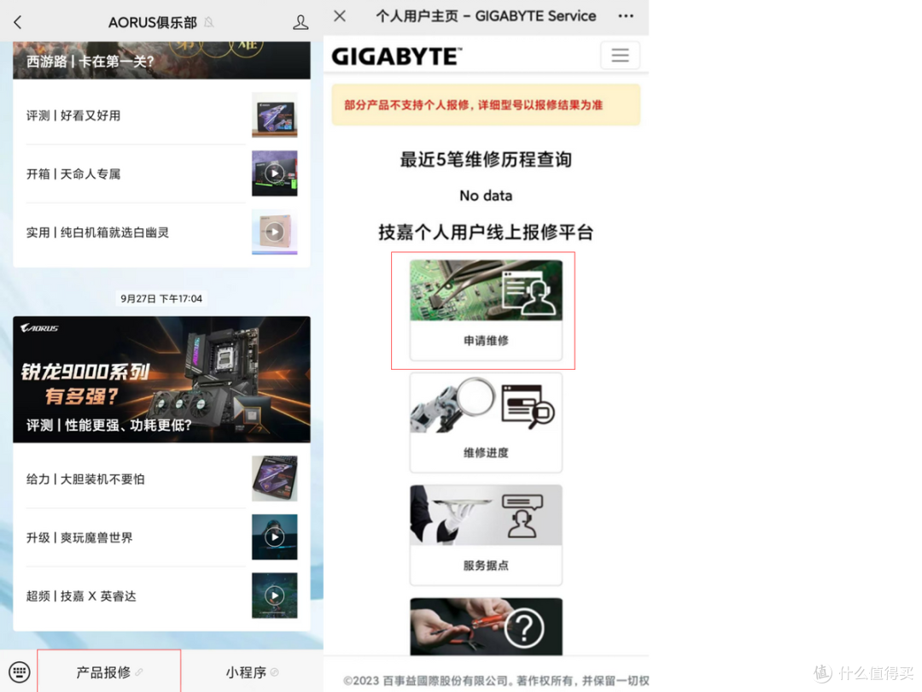The width and height of the screenshot is (922, 692).
Task: Play video thumbnail for 纯白机箱就选白幽灵
Action: (x=275, y=232)
